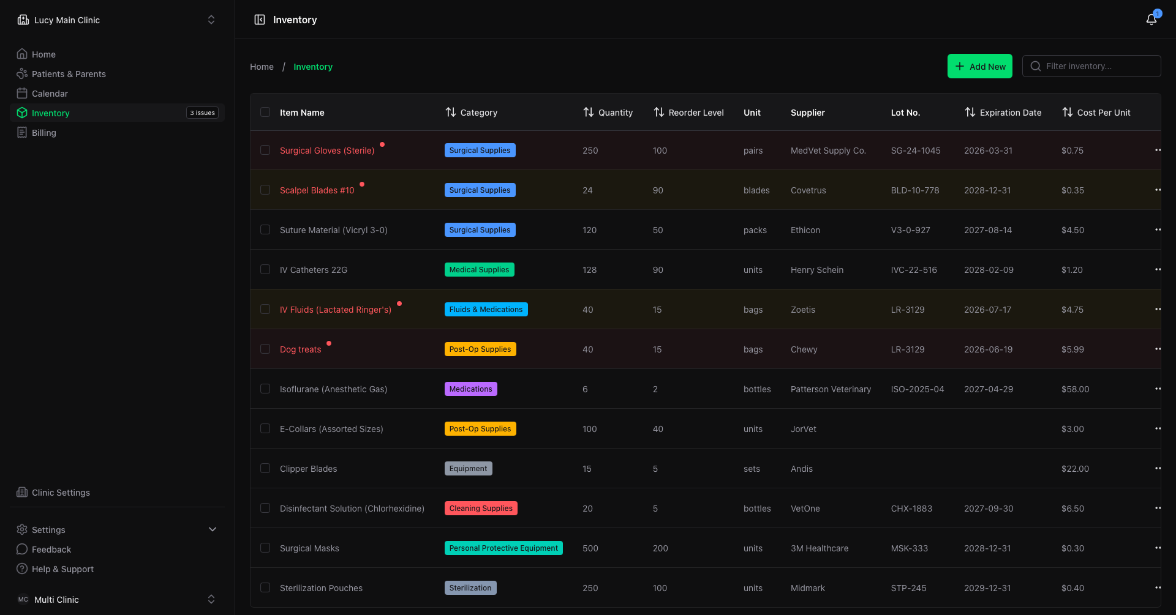
Task: Expand the Settings section chevron
Action: 213,529
